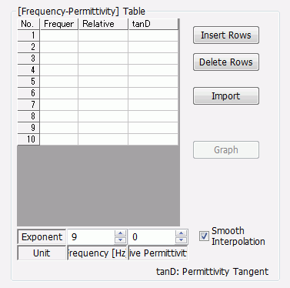Click the permittivity exponent field showing 0

click(152, 236)
